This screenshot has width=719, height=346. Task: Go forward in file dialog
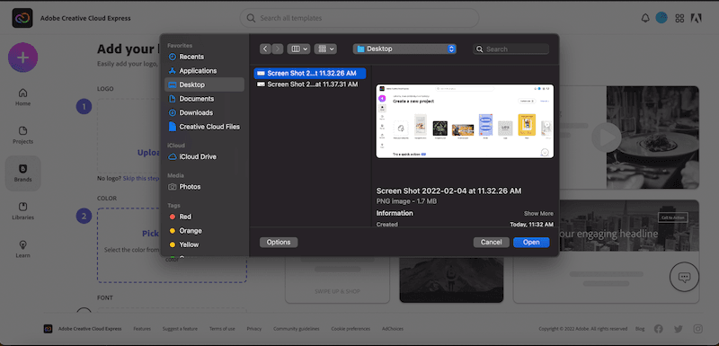pyautogui.click(x=278, y=49)
